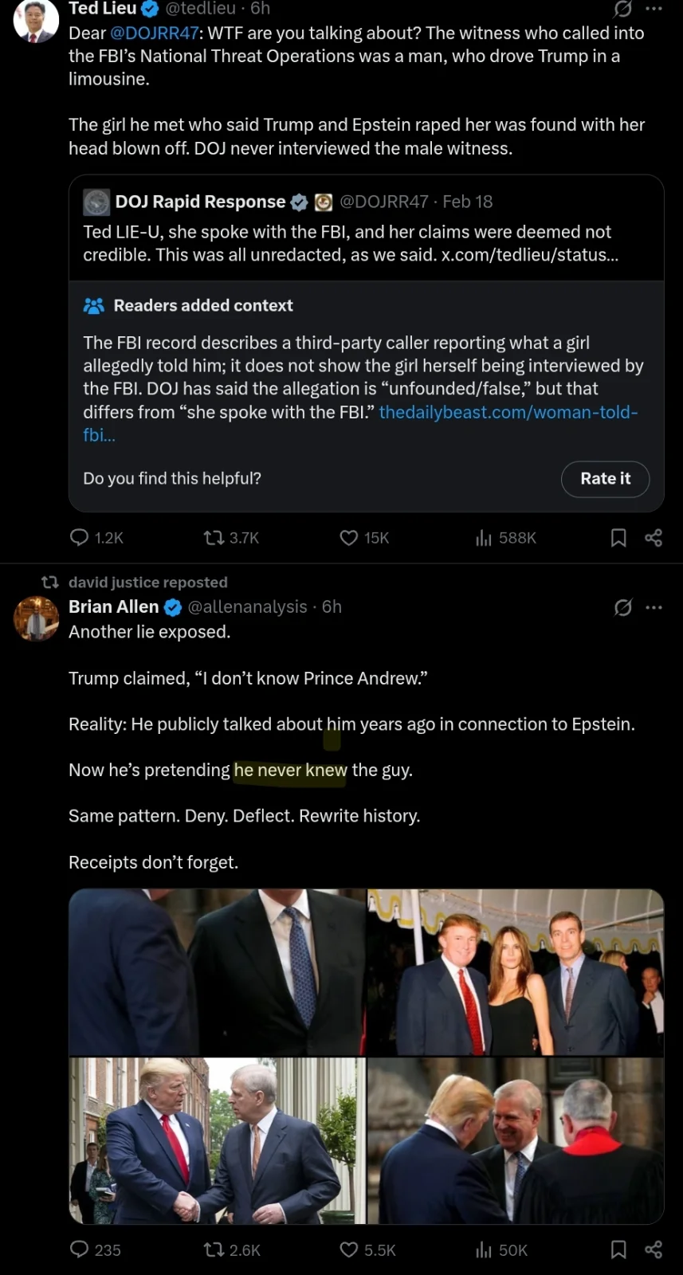Bookmark Ted Lieu's post

tap(618, 538)
